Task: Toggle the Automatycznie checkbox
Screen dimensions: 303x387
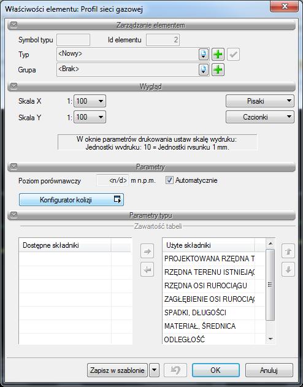Action: pyautogui.click(x=169, y=180)
